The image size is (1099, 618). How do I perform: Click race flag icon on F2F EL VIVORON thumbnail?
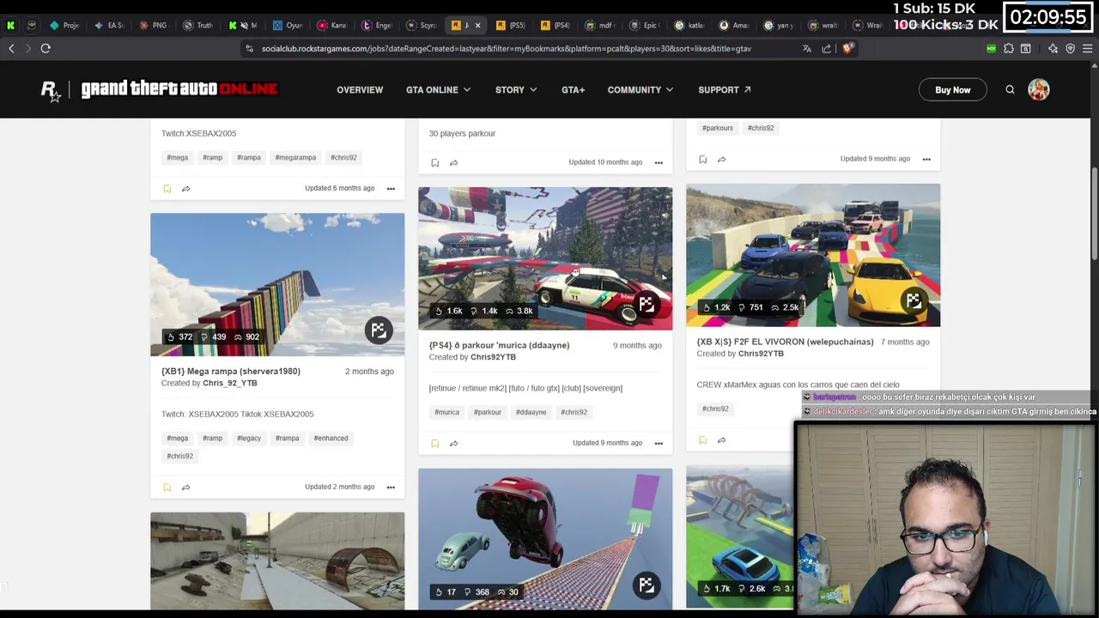(x=914, y=300)
